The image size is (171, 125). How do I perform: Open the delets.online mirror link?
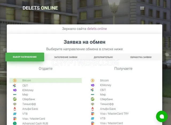(x=97, y=29)
